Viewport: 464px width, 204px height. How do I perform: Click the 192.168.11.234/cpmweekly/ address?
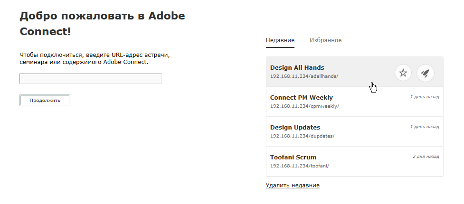[x=304, y=106]
